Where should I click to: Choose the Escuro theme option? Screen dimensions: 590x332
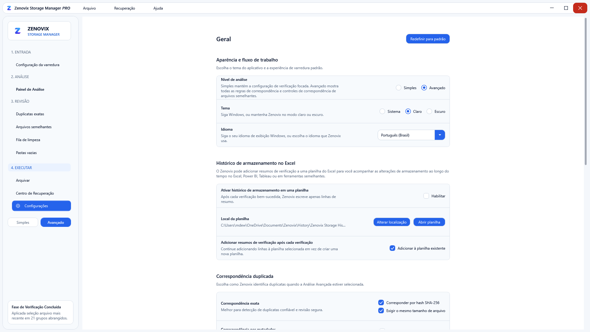[429, 112]
